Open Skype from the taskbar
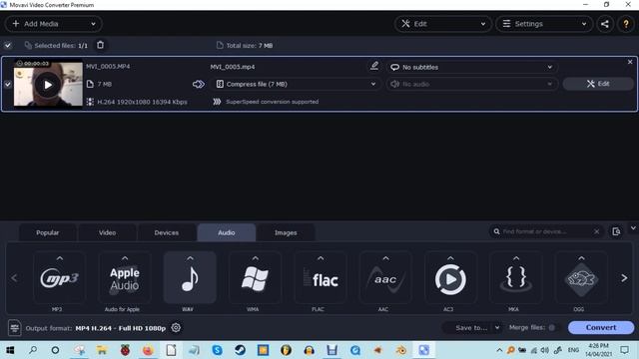639x359 pixels. click(x=218, y=350)
